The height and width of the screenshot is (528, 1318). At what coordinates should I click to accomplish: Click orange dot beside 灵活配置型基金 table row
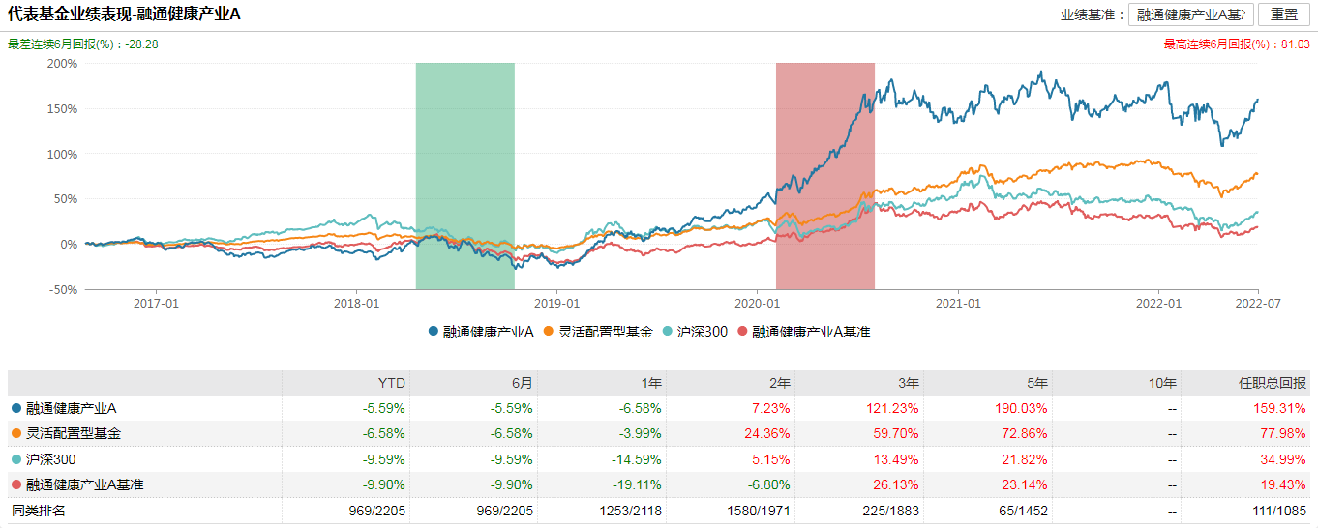(16, 434)
